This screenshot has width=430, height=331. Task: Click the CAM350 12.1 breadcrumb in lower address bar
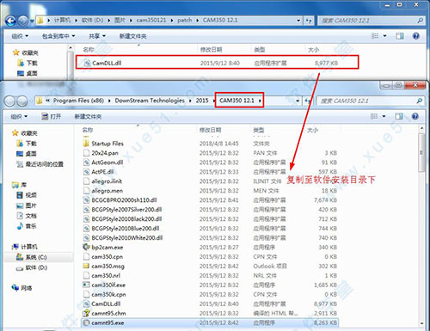236,101
